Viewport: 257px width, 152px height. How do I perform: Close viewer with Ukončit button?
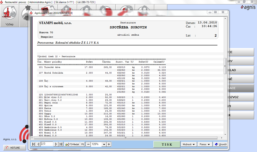(221, 145)
